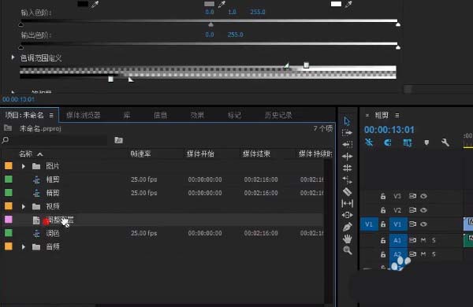Switch to the 效果 tab
This screenshot has height=307, width=473.
click(x=197, y=115)
